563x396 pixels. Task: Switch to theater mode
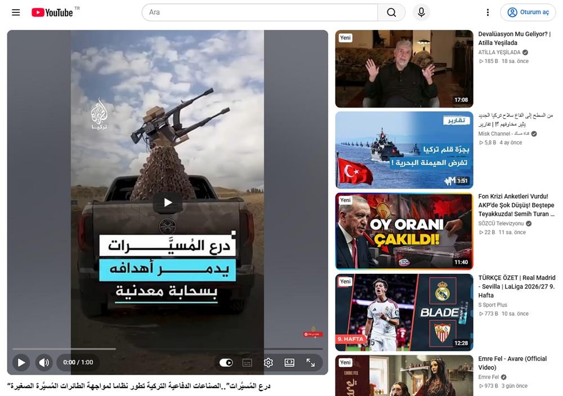(289, 363)
